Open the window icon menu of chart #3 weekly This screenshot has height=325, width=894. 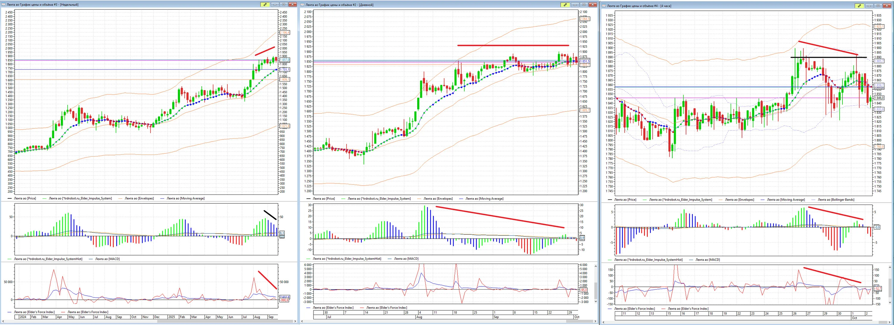pyautogui.click(x=3, y=4)
